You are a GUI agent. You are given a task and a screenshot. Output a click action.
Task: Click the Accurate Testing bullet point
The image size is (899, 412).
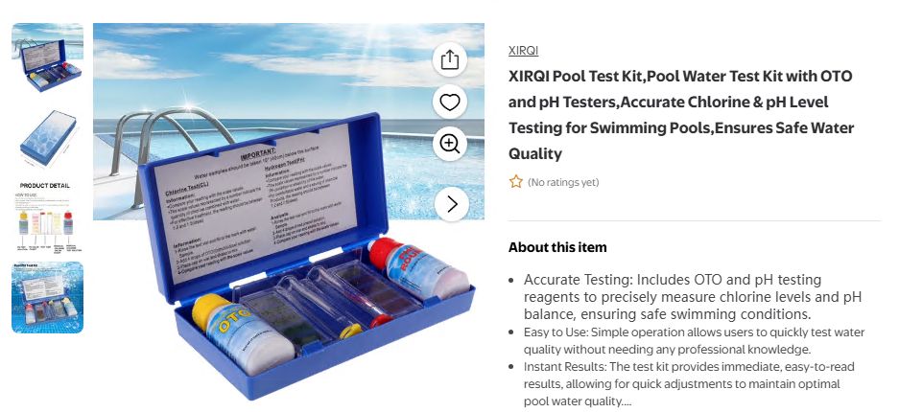point(692,297)
